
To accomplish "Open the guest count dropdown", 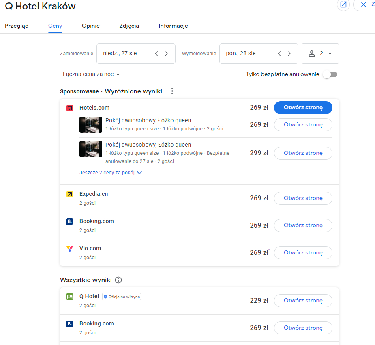I will click(x=320, y=54).
